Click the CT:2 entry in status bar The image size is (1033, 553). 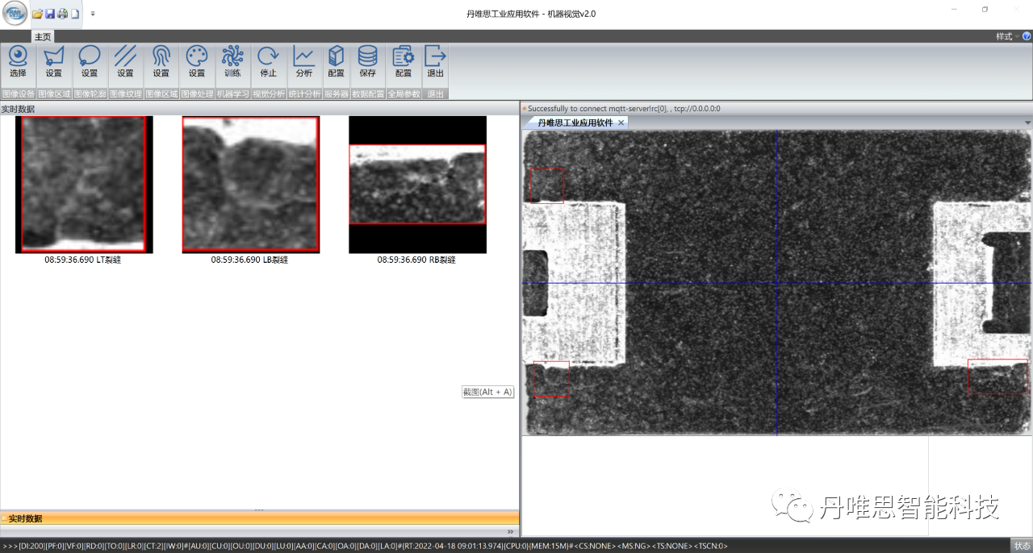tap(152, 547)
